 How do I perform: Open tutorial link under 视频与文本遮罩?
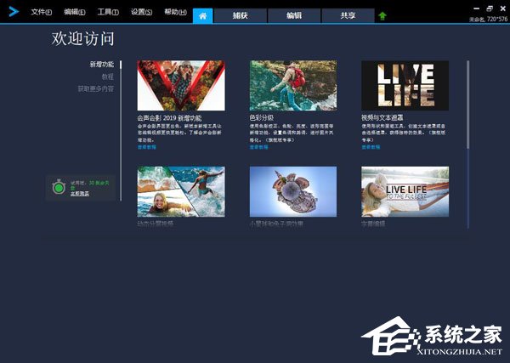click(x=371, y=147)
